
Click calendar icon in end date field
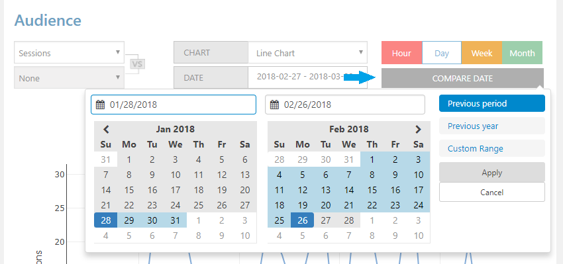[274, 105]
